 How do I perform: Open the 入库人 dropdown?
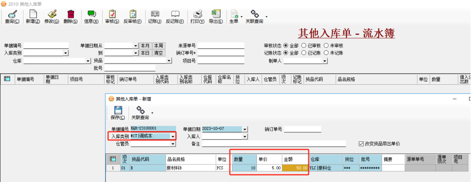point(245,136)
